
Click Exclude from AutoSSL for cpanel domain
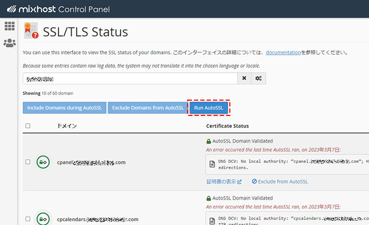[280, 182]
